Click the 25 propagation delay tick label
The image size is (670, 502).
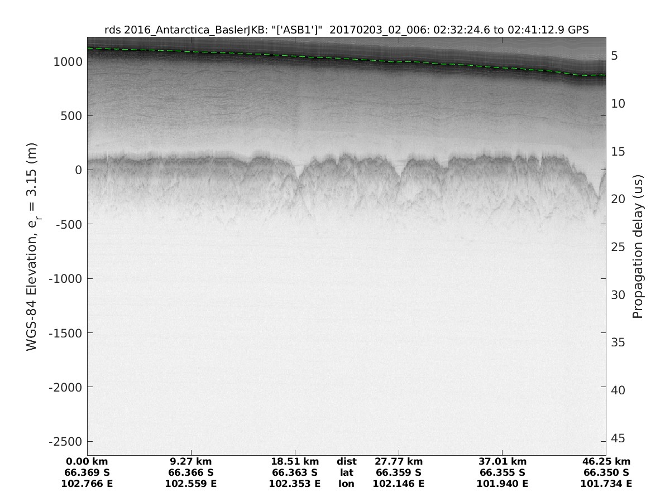(618, 247)
